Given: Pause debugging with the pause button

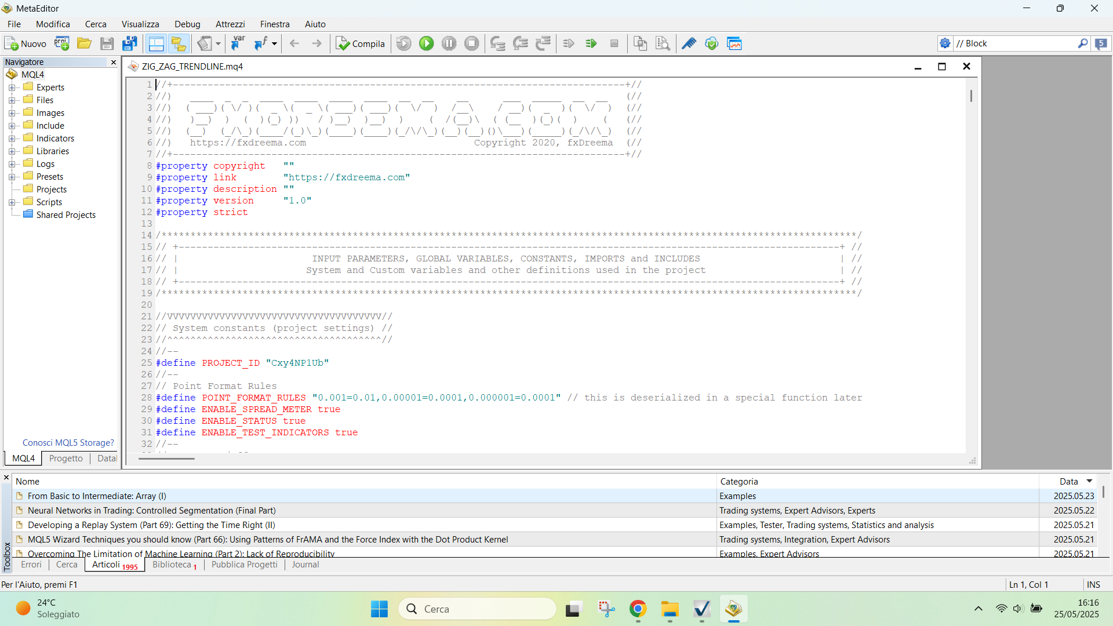Looking at the screenshot, I should click(449, 43).
